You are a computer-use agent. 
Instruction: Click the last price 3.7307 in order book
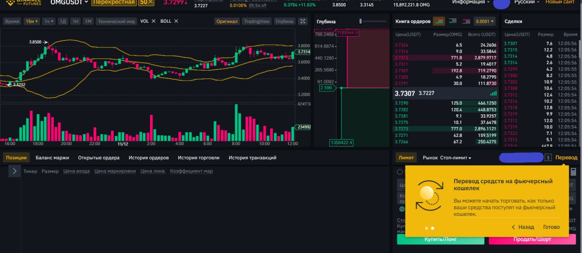tap(405, 93)
